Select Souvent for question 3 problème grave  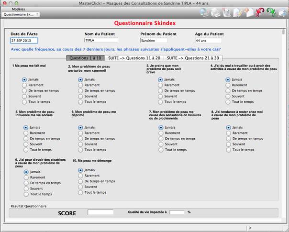pos(160,96)
